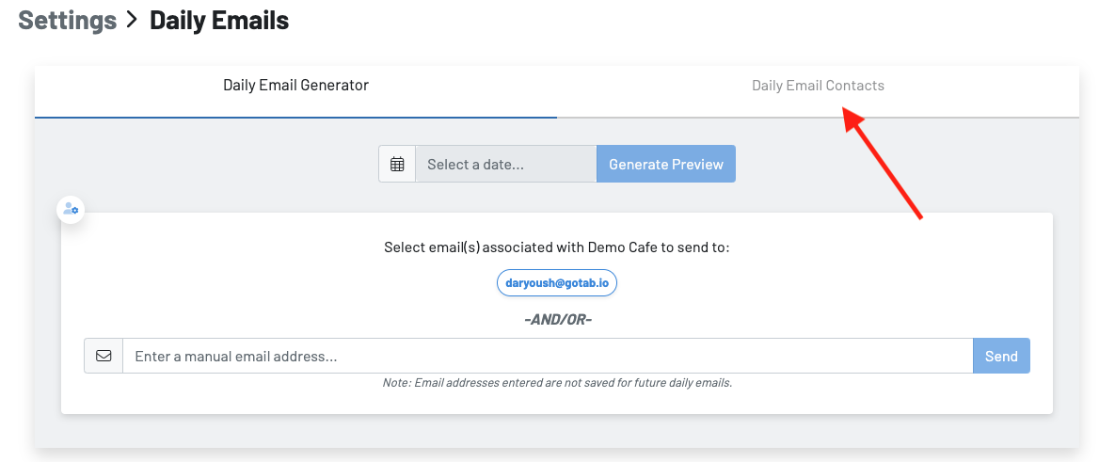Click the Select email(s) Demo Cafe label
Viewport: 1115px width, 462px height.
(557, 247)
